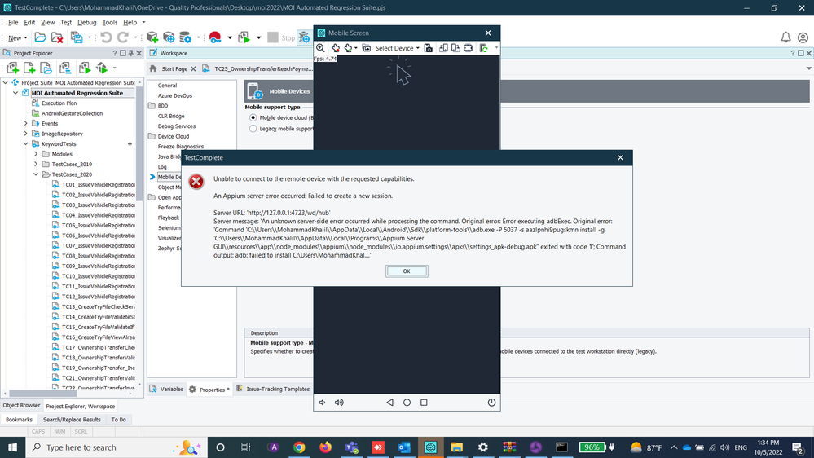
Task: Collapse the TestCases_2020 folder
Action: click(36, 174)
